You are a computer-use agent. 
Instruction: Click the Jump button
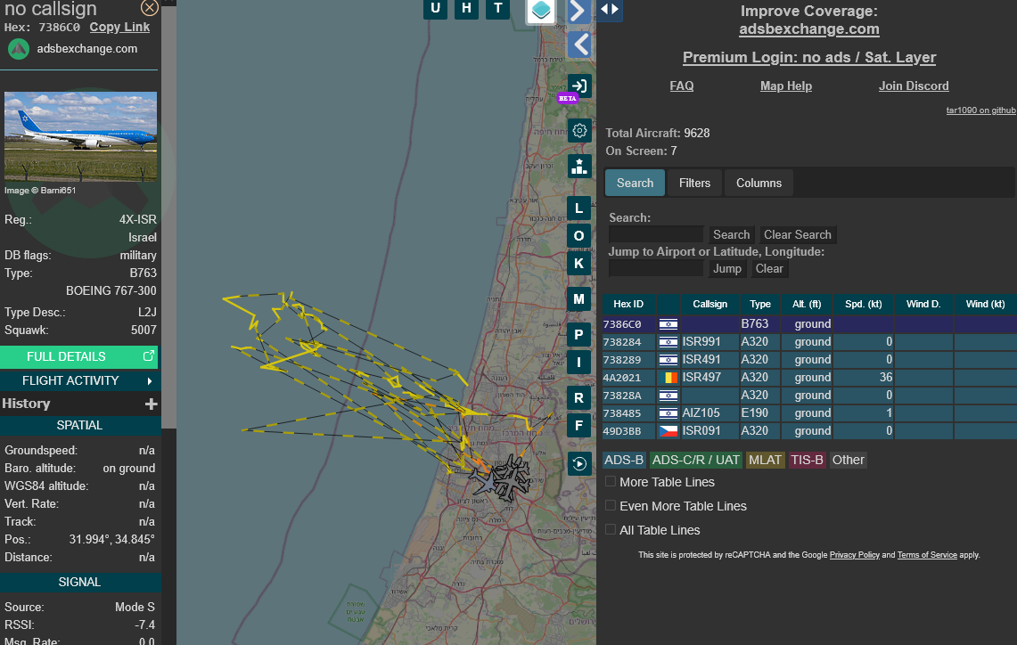[x=727, y=268]
